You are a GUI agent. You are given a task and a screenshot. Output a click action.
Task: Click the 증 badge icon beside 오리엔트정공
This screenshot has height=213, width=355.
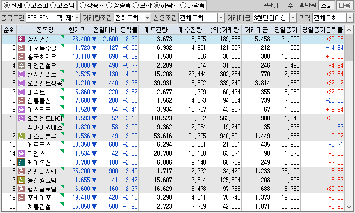(x=21, y=83)
